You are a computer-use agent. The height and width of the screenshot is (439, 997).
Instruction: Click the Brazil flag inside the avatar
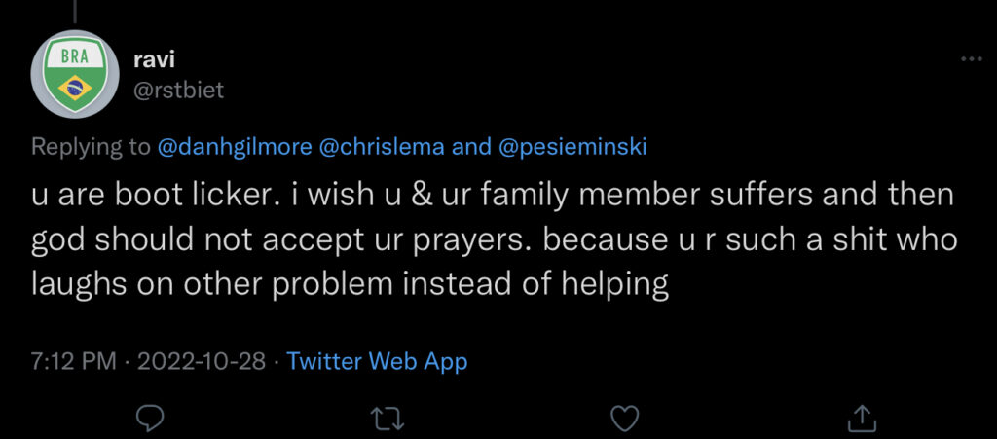pos(72,90)
